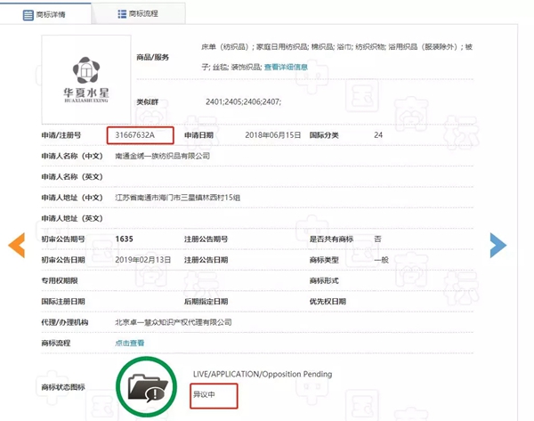Click the LIVE/APPLICATION/Opposition Pending text
The width and height of the screenshot is (534, 421).
(262, 374)
